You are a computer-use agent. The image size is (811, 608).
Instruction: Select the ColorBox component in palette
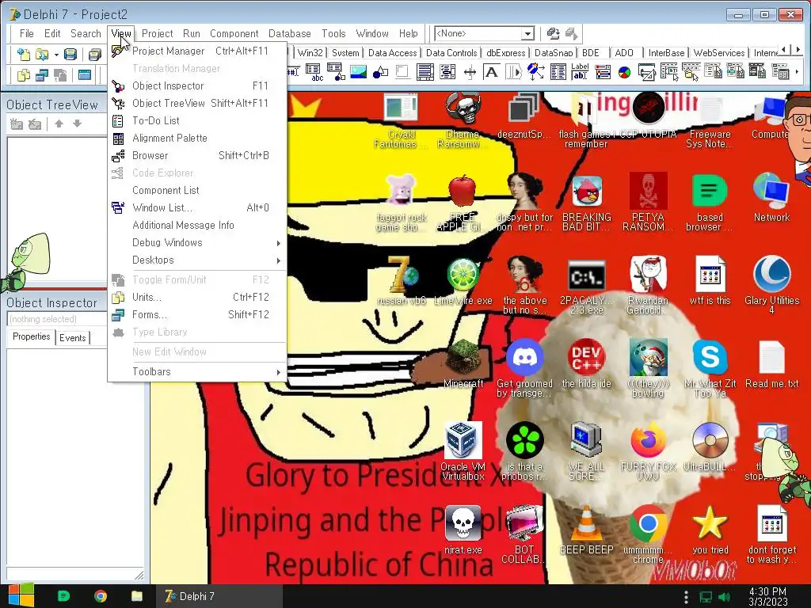click(x=603, y=72)
